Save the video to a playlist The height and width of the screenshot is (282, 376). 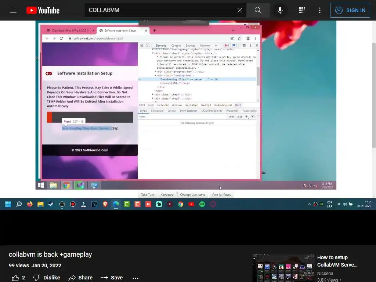pos(112,278)
